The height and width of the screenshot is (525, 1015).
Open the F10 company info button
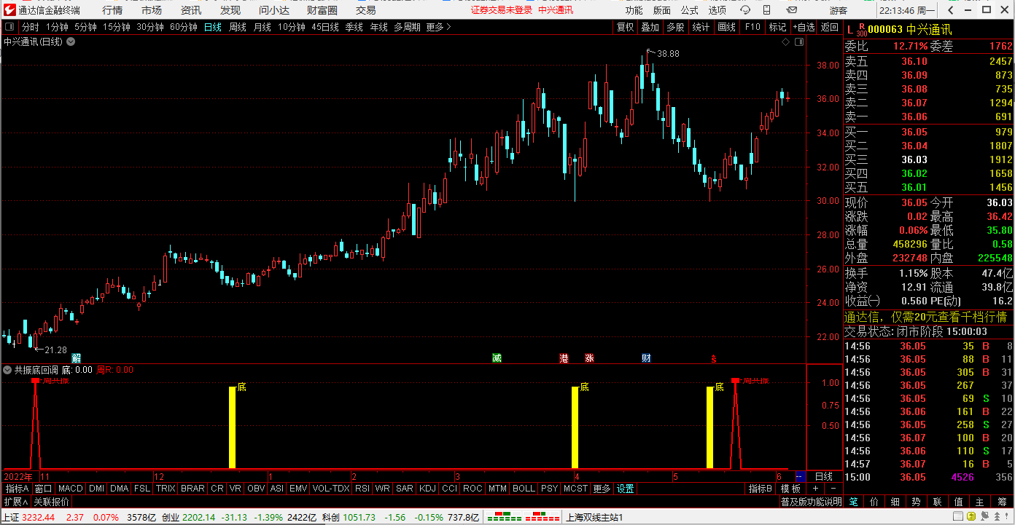coord(752,27)
